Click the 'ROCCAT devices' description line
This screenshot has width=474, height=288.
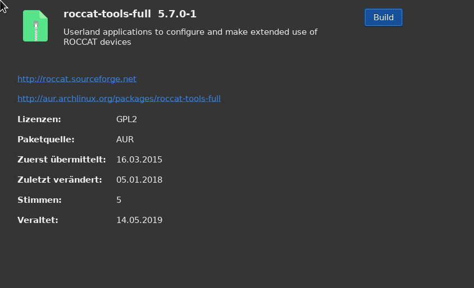tap(97, 42)
